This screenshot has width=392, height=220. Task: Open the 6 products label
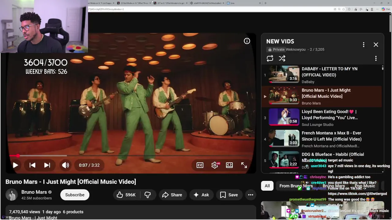point(73,212)
